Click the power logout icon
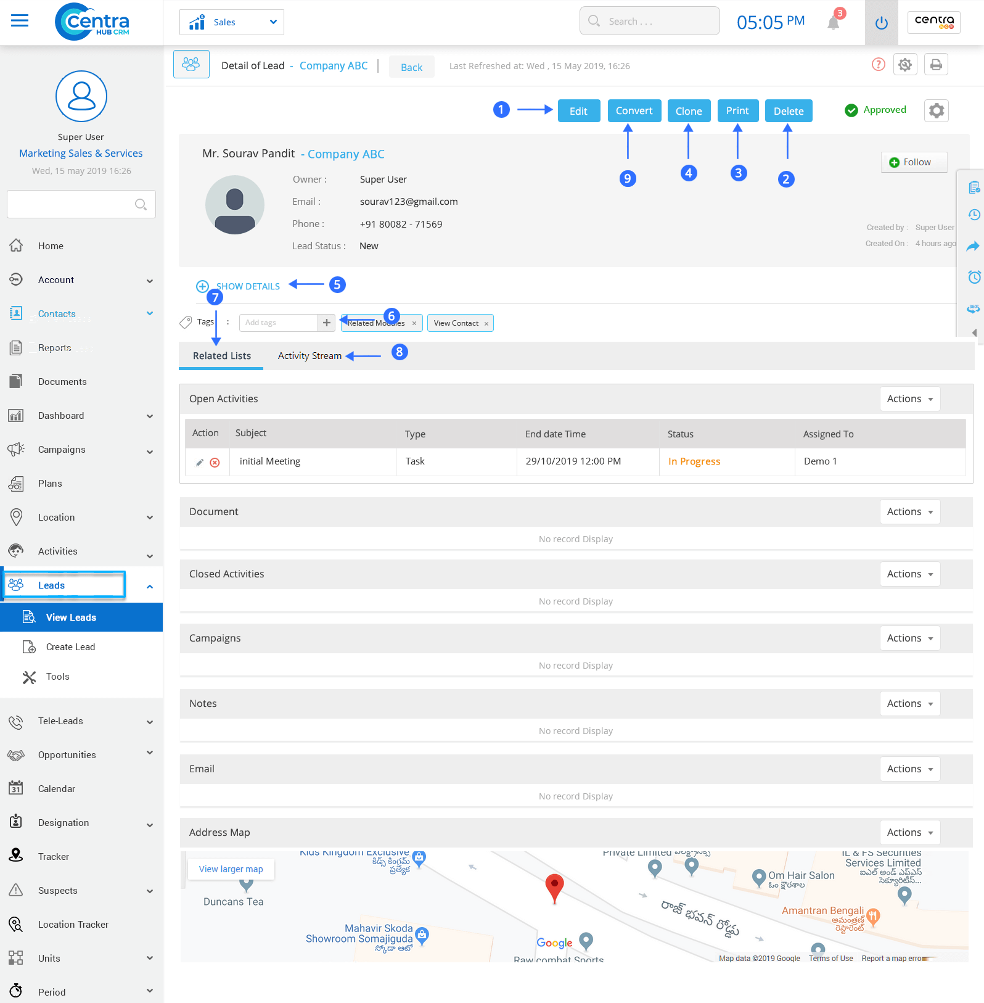Viewport: 984px width, 1003px height. 881,23
